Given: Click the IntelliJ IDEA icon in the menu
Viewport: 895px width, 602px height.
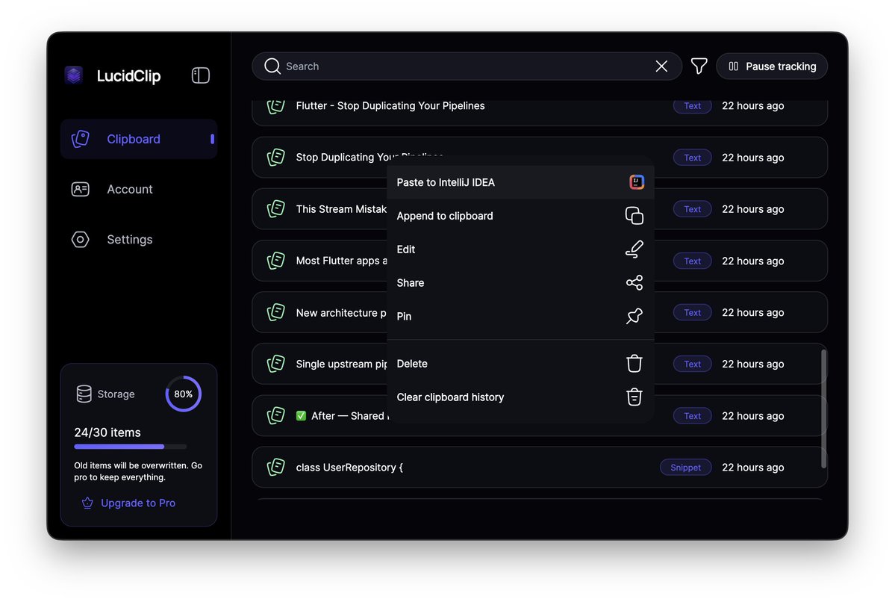Looking at the screenshot, I should pos(636,181).
